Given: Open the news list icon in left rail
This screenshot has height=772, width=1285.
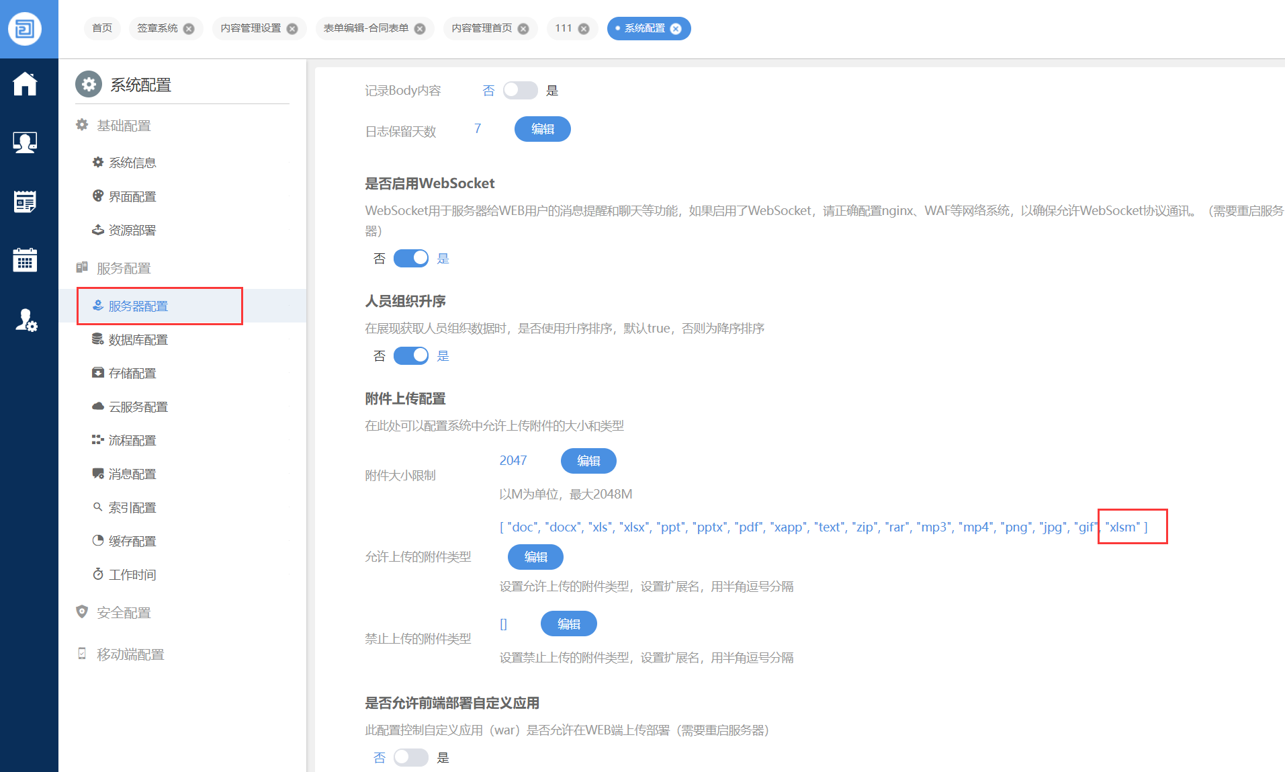Looking at the screenshot, I should coord(25,202).
